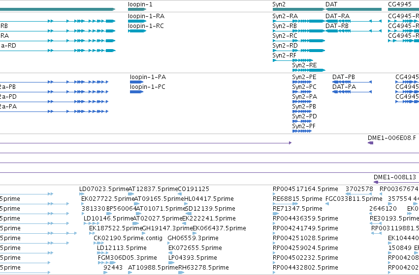
Task: Select EST RP004436359.5prime
Action: (x=274, y=223)
